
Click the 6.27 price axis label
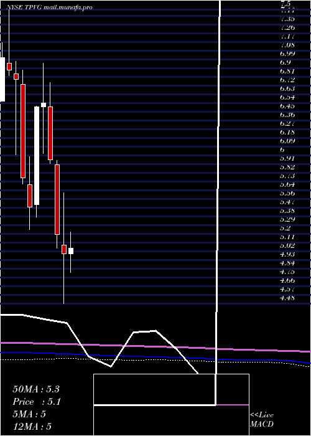(287, 123)
